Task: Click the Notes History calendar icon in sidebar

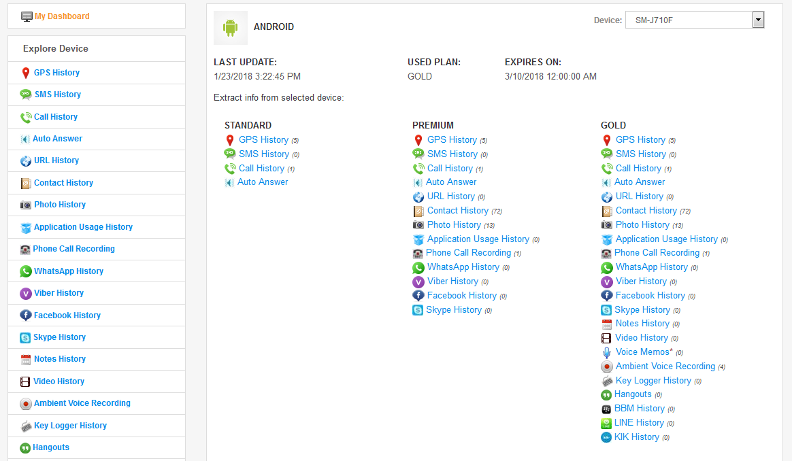Action: (26, 360)
